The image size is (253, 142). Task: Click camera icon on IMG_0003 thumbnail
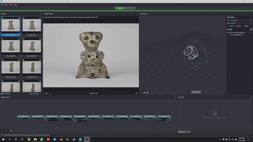point(40,18)
